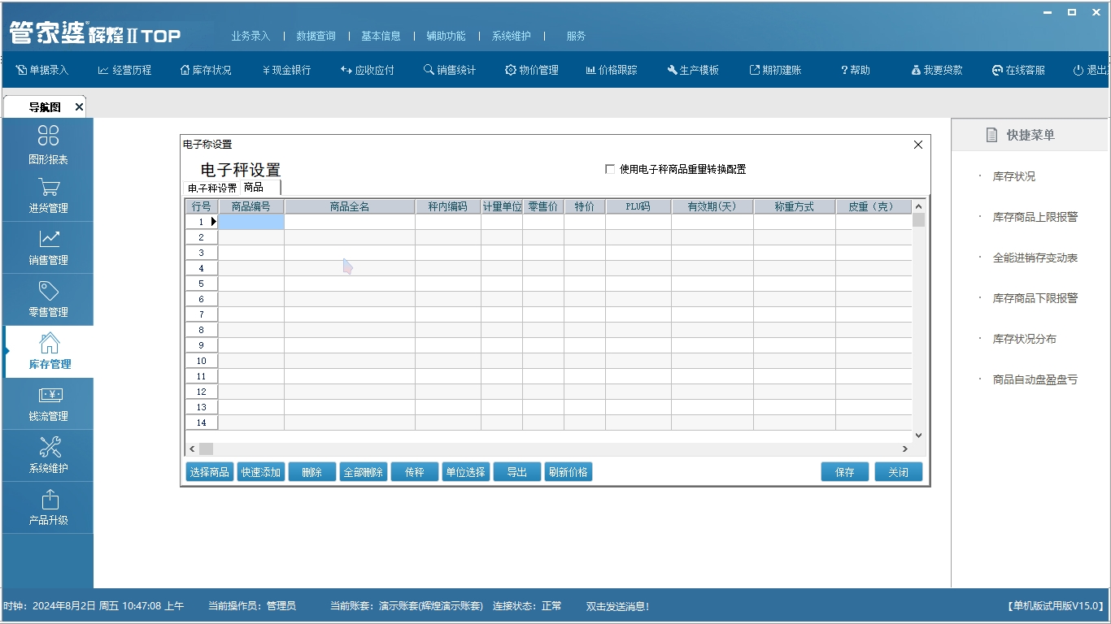Open 商品自动盘盈盘亏 quick menu link
This screenshot has height=624, width=1111.
tap(1035, 379)
